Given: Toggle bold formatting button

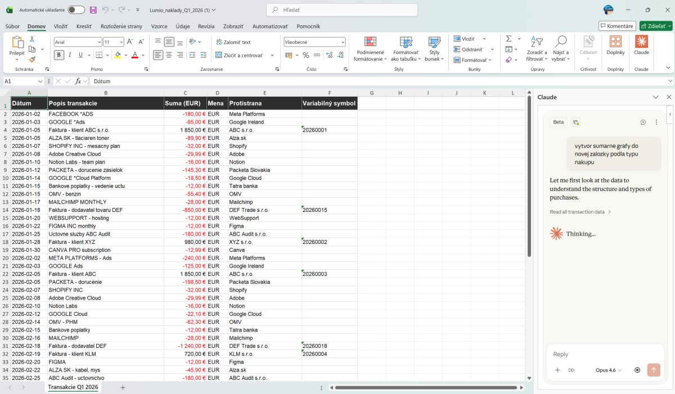Looking at the screenshot, I should click(59, 55).
